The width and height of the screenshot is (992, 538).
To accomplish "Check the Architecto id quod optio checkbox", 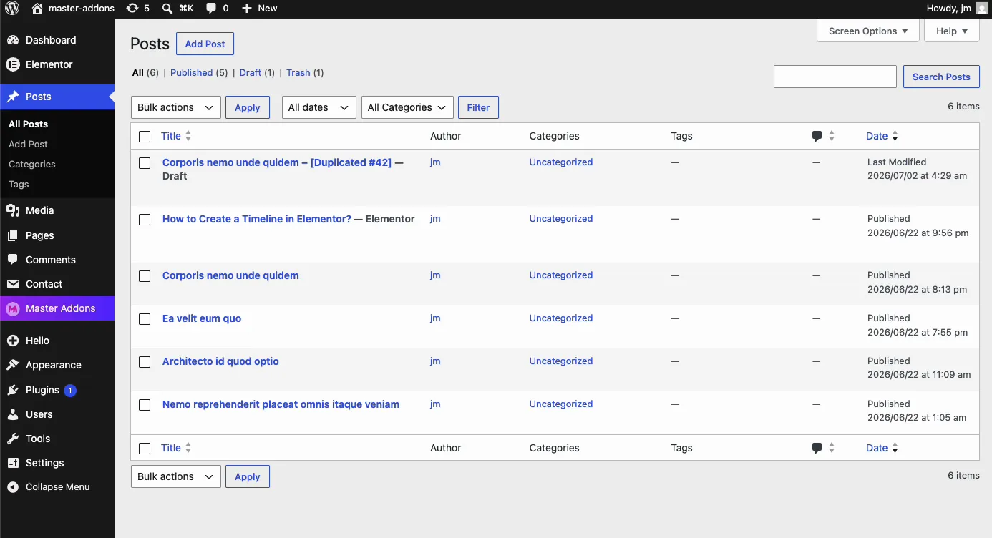I will click(145, 362).
